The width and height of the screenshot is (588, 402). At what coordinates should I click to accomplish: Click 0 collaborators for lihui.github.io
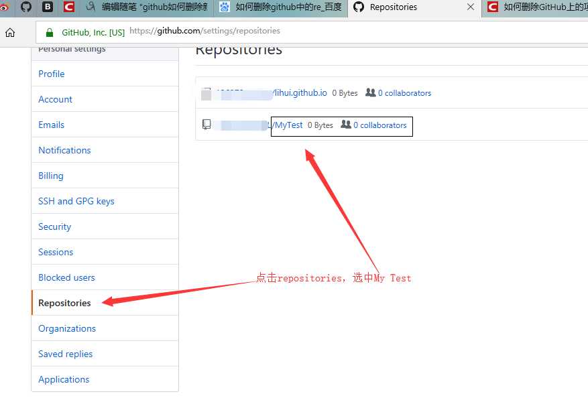coord(404,93)
